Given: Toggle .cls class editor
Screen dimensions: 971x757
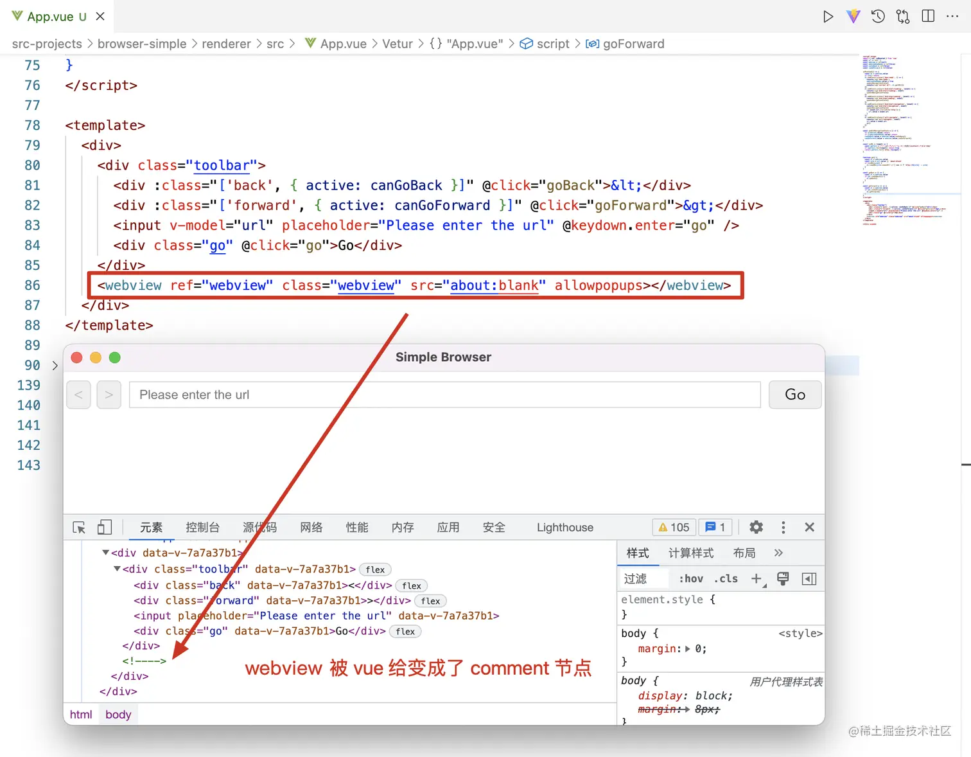Looking at the screenshot, I should [726, 579].
